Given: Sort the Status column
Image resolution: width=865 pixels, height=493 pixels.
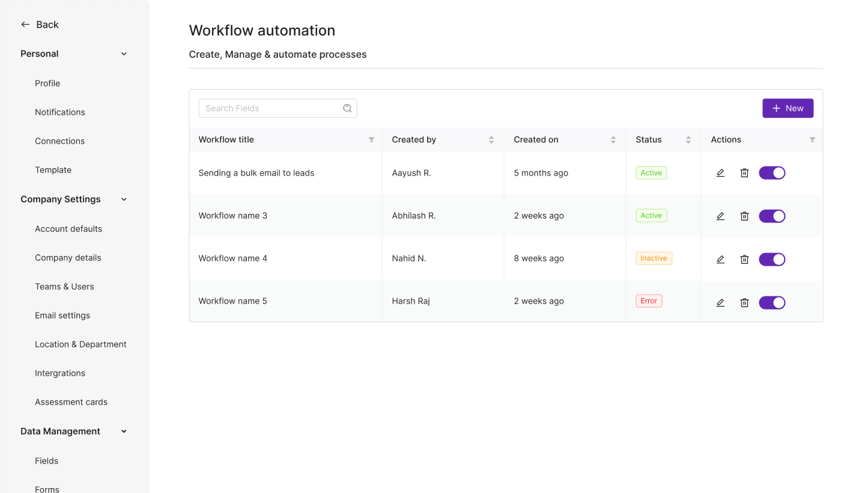Looking at the screenshot, I should point(688,139).
